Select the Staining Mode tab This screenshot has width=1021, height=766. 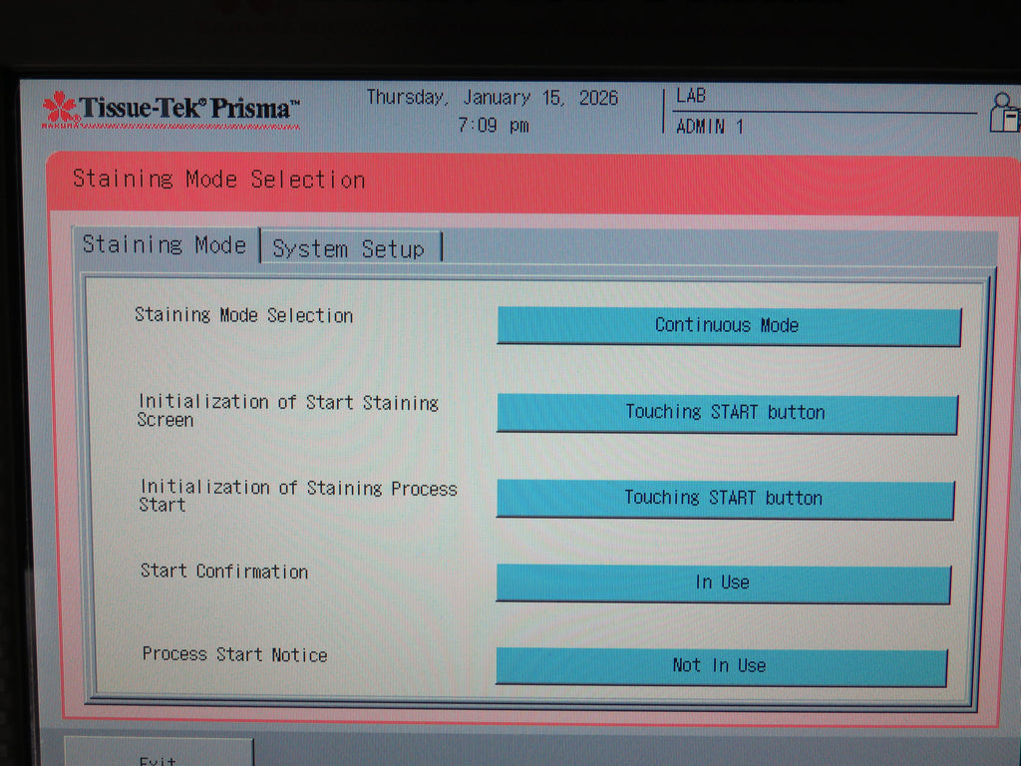pos(165,244)
